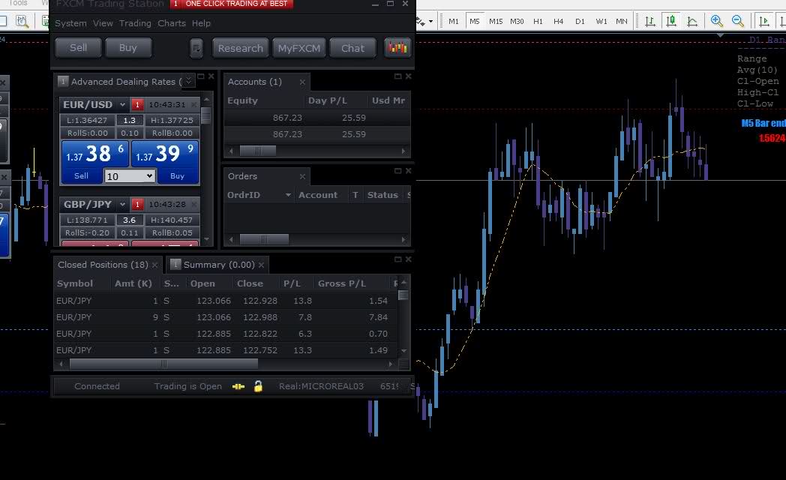Screen dimensions: 786x480
Task: Select W1 timeframe
Action: click(x=601, y=21)
